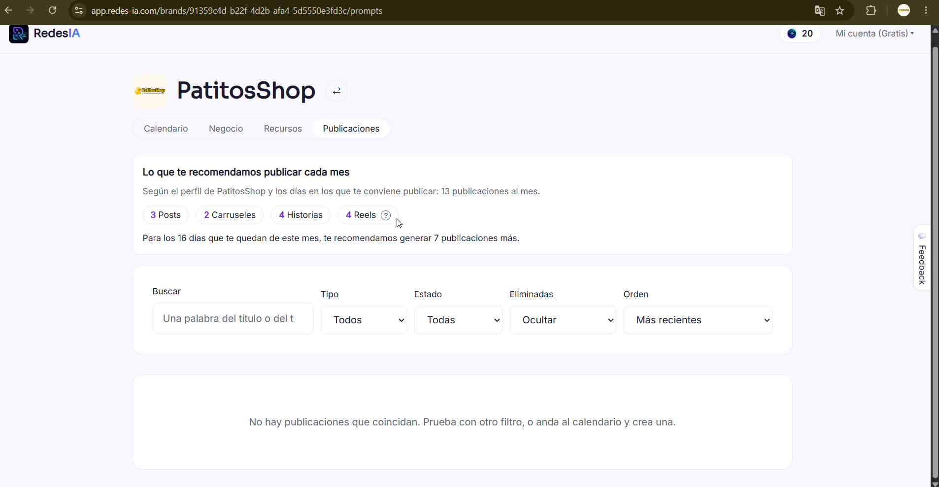Click the 4 Historias chip
Viewport: 939px width, 487px height.
[x=301, y=215]
